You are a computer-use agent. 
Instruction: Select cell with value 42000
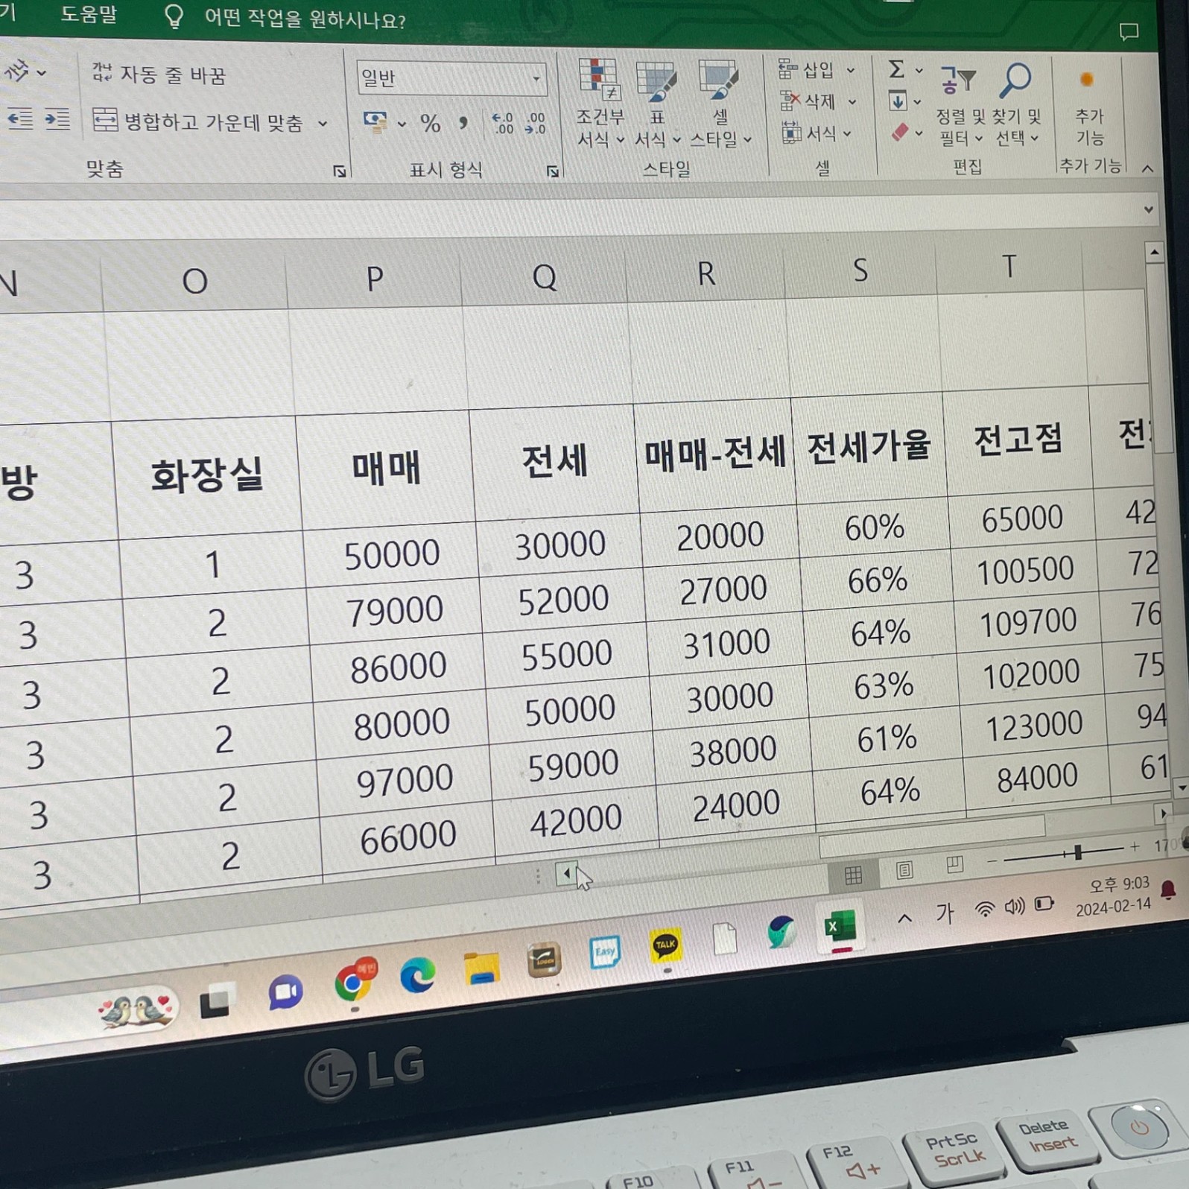click(x=575, y=821)
